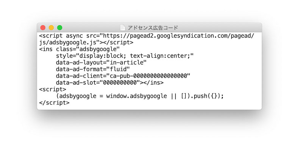Click the word async in first line
Screen dimensions: 303x152
tap(74, 36)
